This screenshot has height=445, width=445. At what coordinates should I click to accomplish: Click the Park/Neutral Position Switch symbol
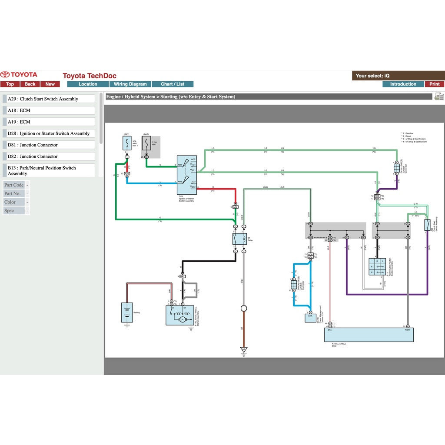(377, 267)
